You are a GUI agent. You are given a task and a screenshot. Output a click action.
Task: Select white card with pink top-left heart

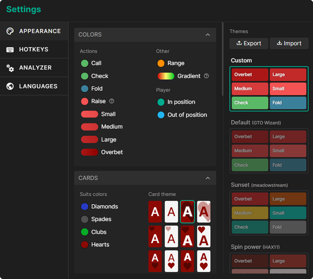171,237
